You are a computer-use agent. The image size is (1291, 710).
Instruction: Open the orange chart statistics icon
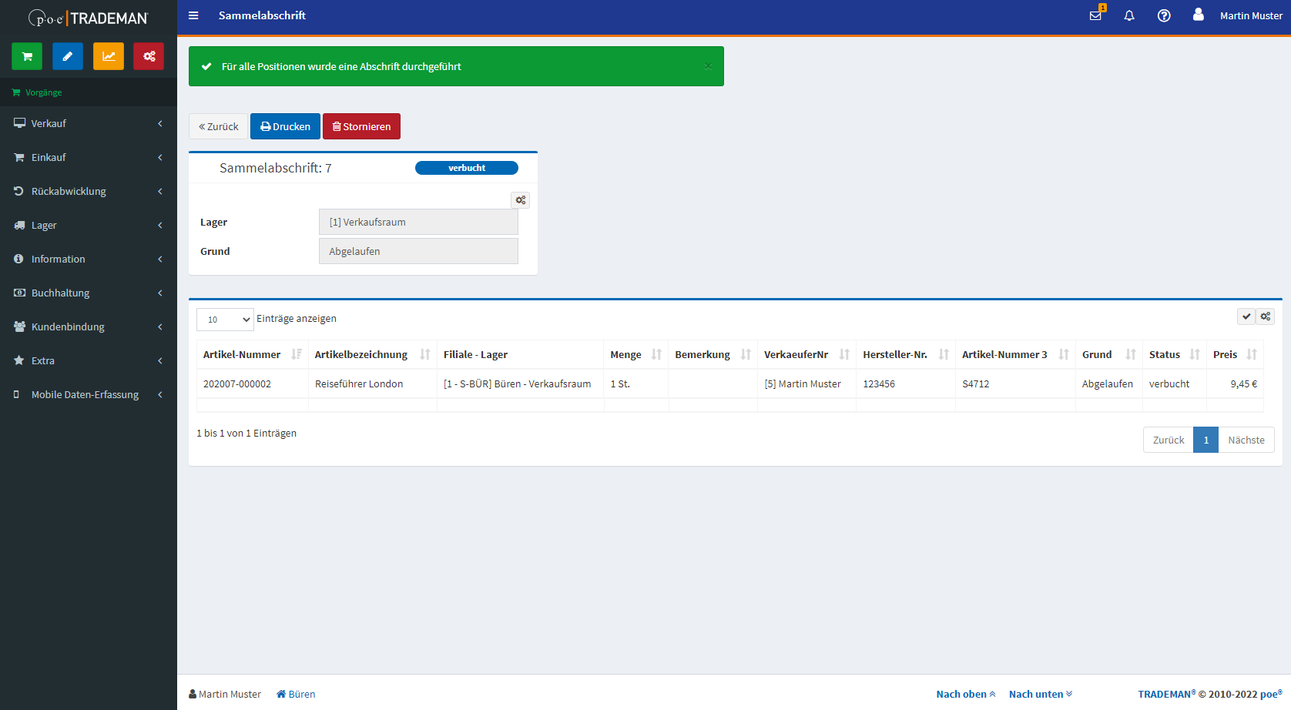[x=109, y=56]
